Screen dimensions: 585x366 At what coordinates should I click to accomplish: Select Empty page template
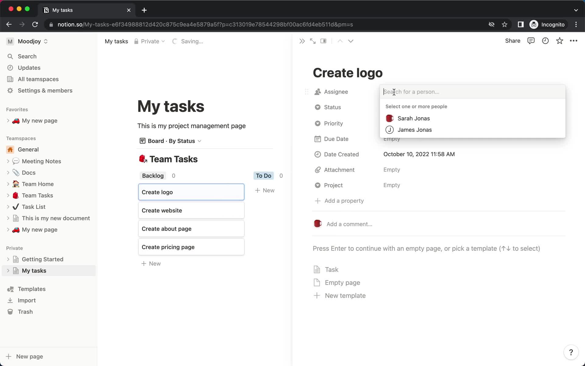[x=342, y=282]
